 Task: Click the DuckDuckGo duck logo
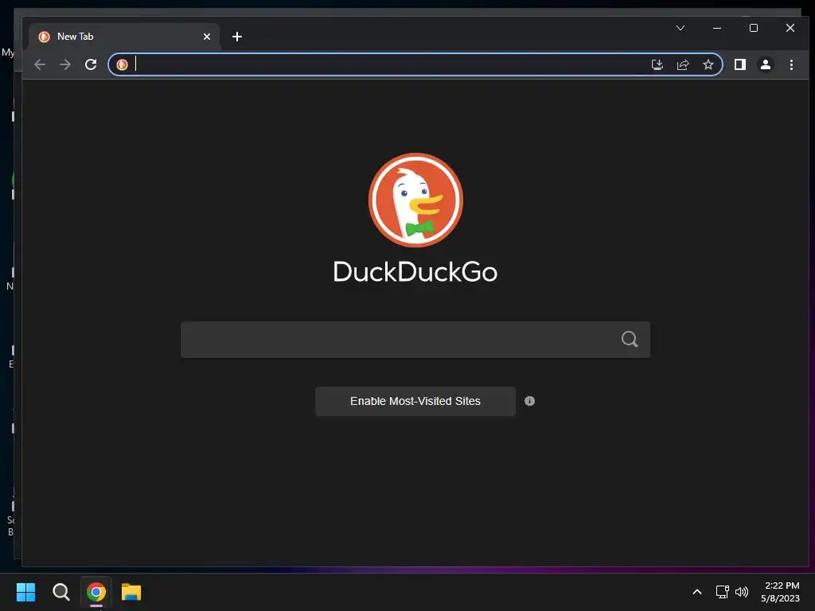415,200
